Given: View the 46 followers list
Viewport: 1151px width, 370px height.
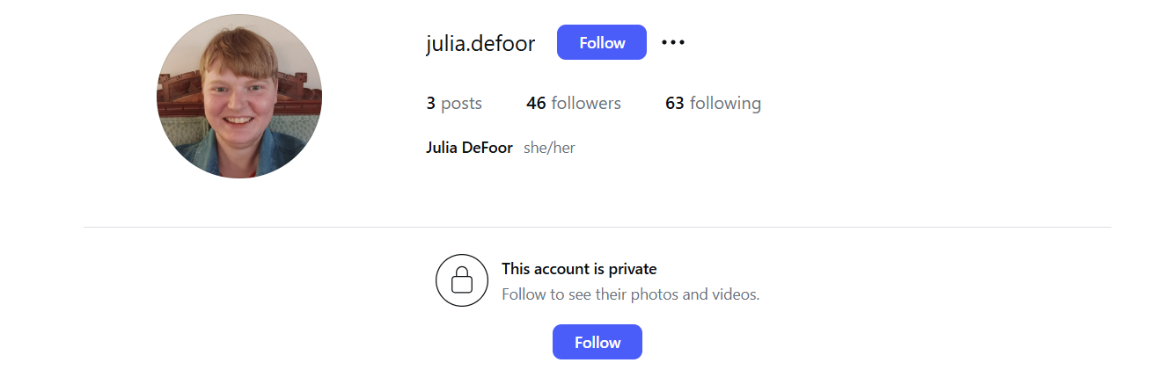Looking at the screenshot, I should tap(574, 103).
